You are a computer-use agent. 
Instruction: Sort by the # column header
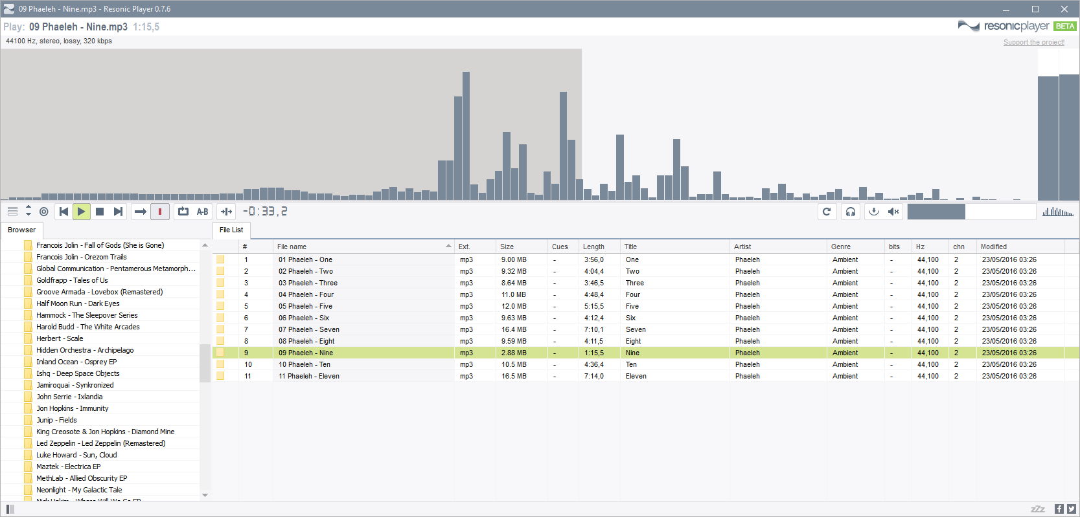point(255,247)
